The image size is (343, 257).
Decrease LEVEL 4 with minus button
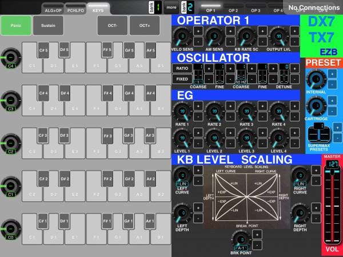(x=294, y=144)
